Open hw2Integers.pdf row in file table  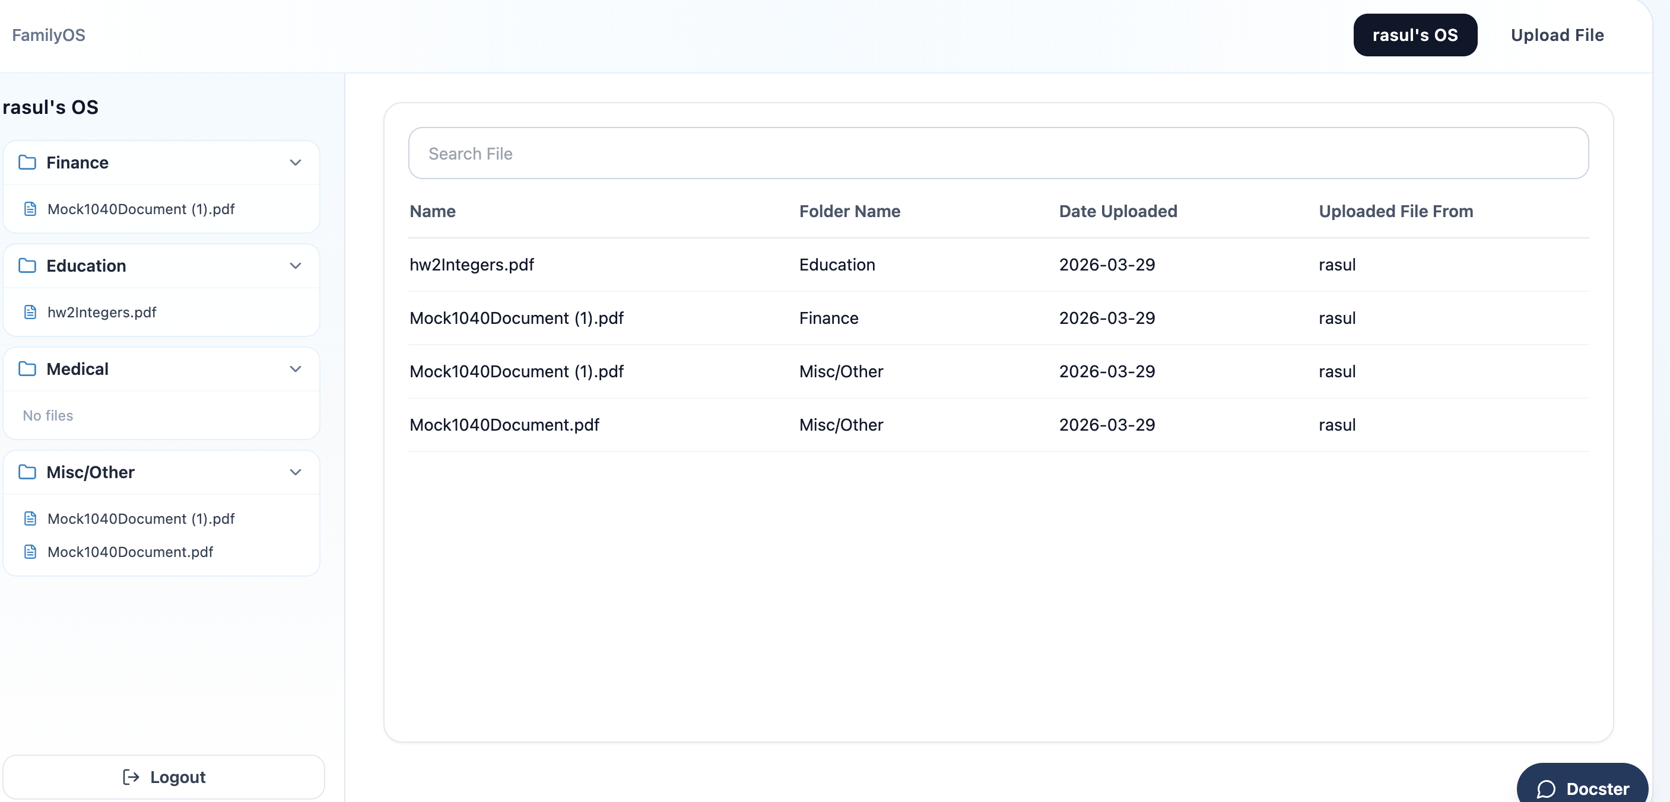pos(471,265)
